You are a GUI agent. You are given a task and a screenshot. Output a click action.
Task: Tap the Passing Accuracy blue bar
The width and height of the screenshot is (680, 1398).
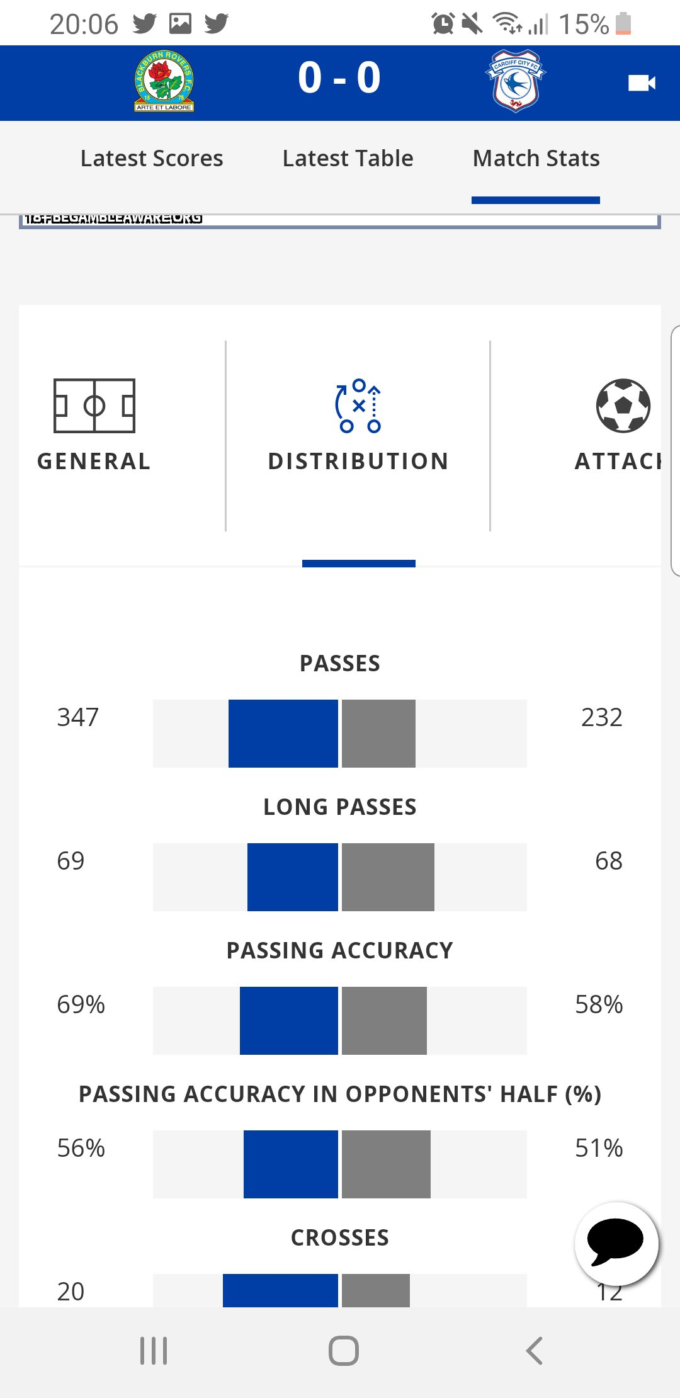pos(289,1021)
